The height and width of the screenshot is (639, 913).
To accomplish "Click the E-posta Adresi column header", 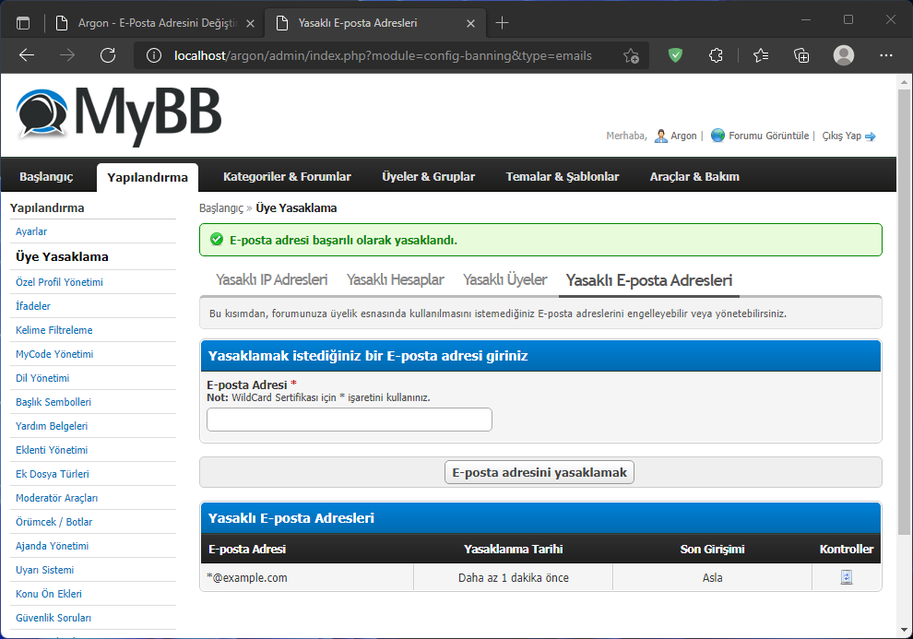I will pyautogui.click(x=247, y=549).
